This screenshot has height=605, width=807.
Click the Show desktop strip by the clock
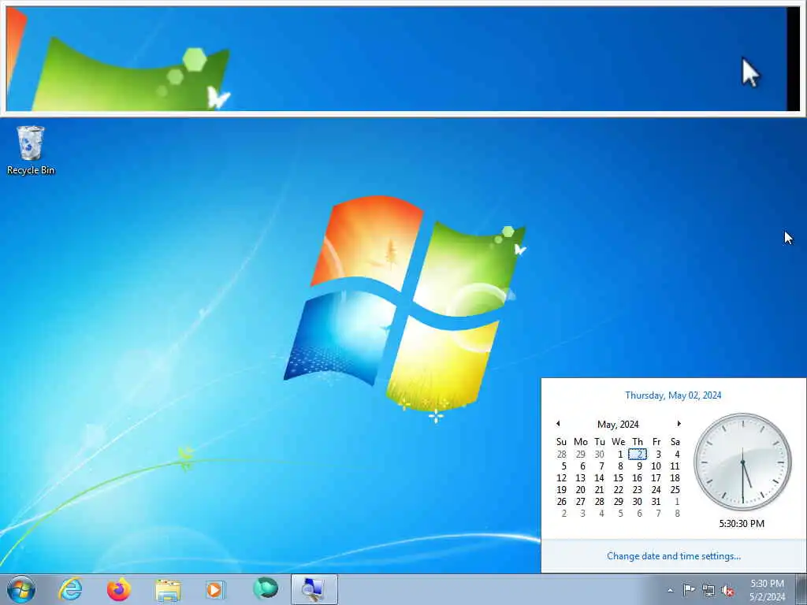tap(801, 589)
